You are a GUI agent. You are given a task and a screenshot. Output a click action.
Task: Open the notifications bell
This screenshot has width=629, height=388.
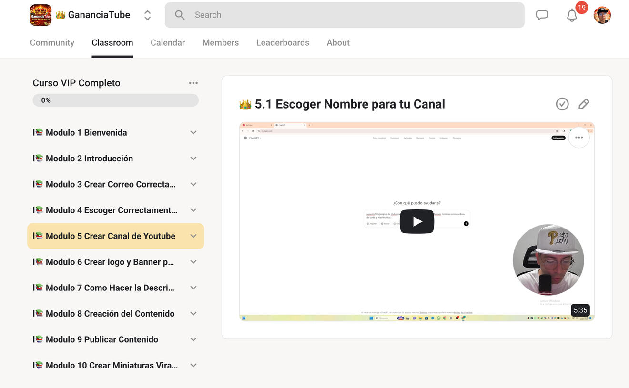572,15
